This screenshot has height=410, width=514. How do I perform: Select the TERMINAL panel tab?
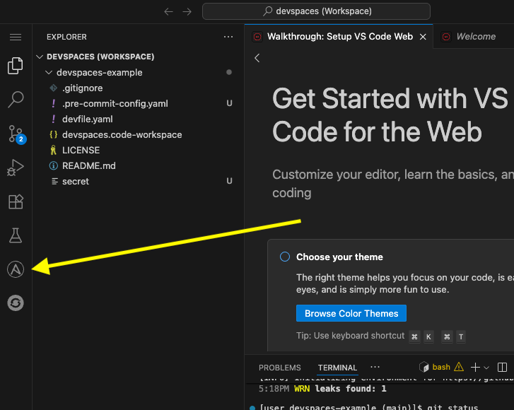(337, 368)
